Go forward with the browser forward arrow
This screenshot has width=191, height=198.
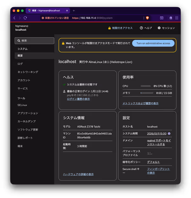click(20, 18)
